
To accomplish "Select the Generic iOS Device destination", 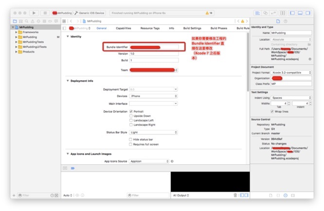I will [89, 13].
